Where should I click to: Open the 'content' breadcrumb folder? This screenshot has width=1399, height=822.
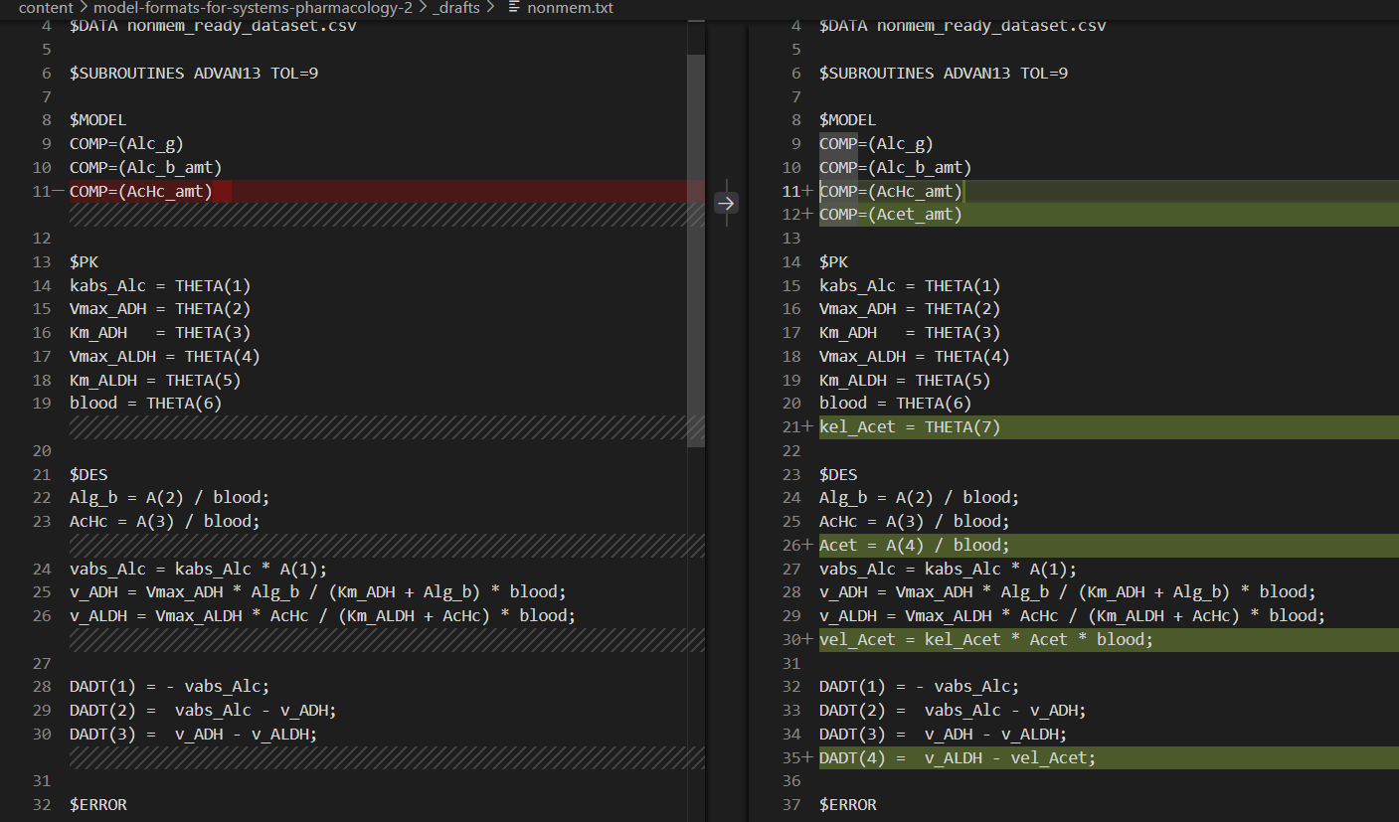46,8
